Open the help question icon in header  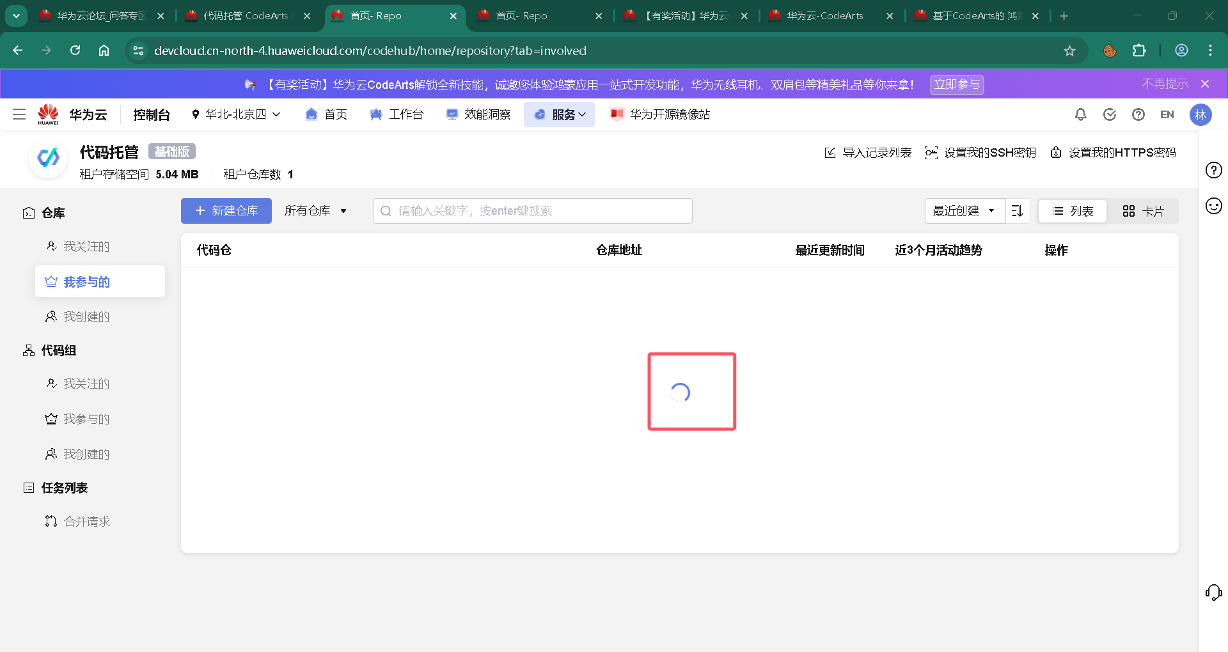point(1138,114)
